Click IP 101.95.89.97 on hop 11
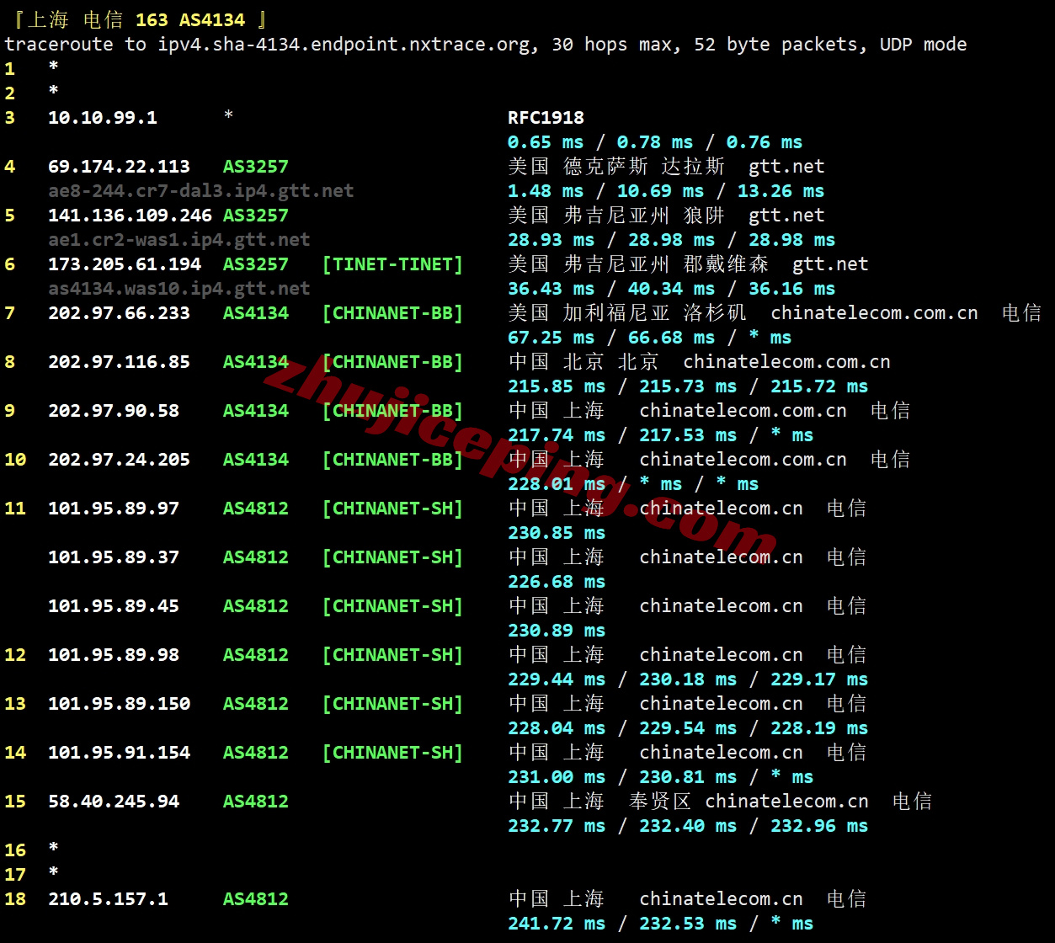 click(113, 508)
